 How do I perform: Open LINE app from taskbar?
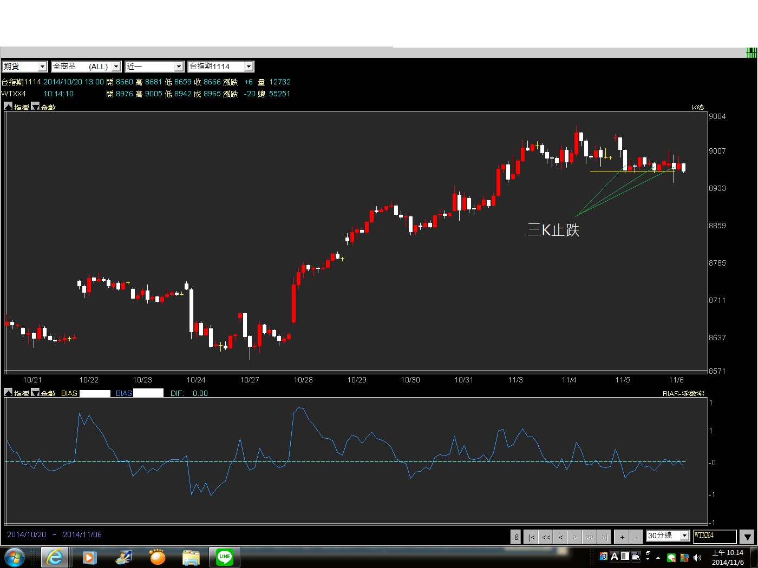tap(225, 557)
